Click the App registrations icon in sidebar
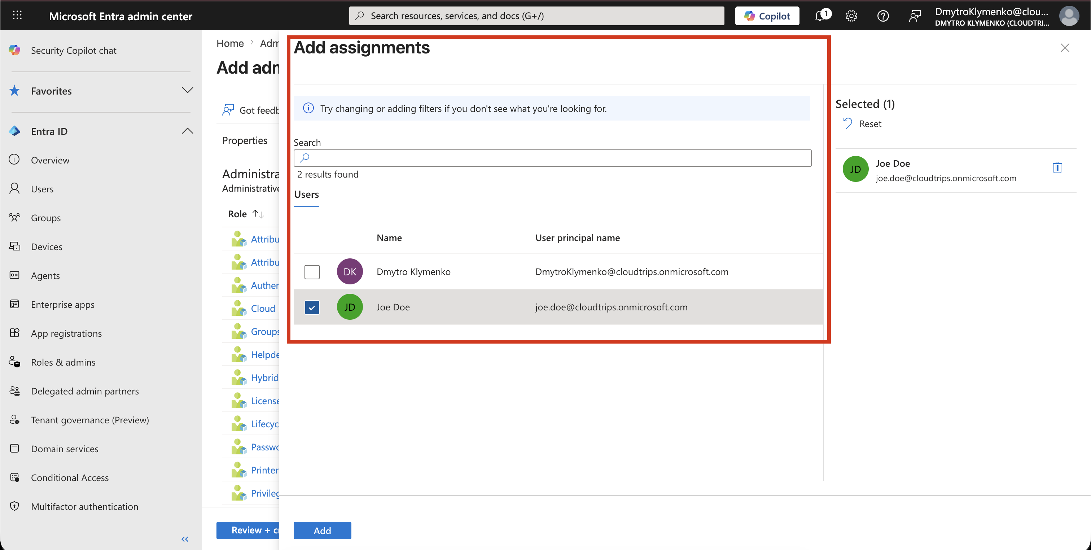This screenshot has width=1091, height=550. (x=14, y=333)
